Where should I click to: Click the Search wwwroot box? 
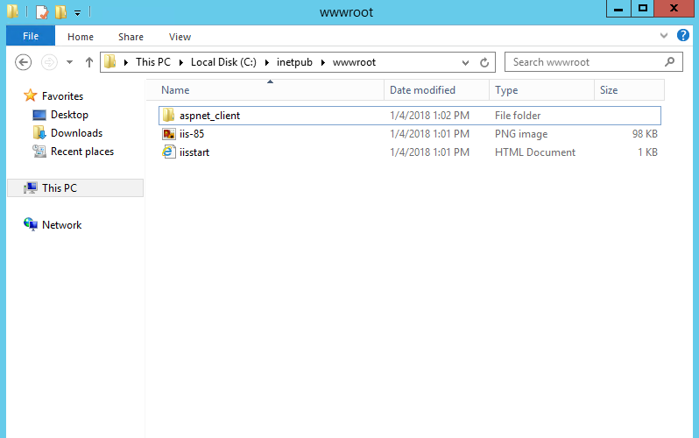587,62
